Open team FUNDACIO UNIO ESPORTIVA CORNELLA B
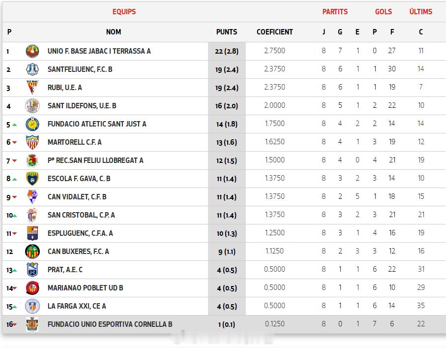The height and width of the screenshot is (348, 446). (x=110, y=325)
